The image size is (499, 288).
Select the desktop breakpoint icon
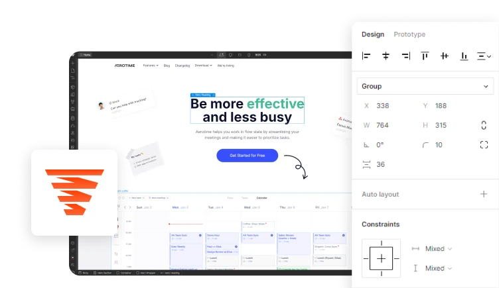(221, 55)
